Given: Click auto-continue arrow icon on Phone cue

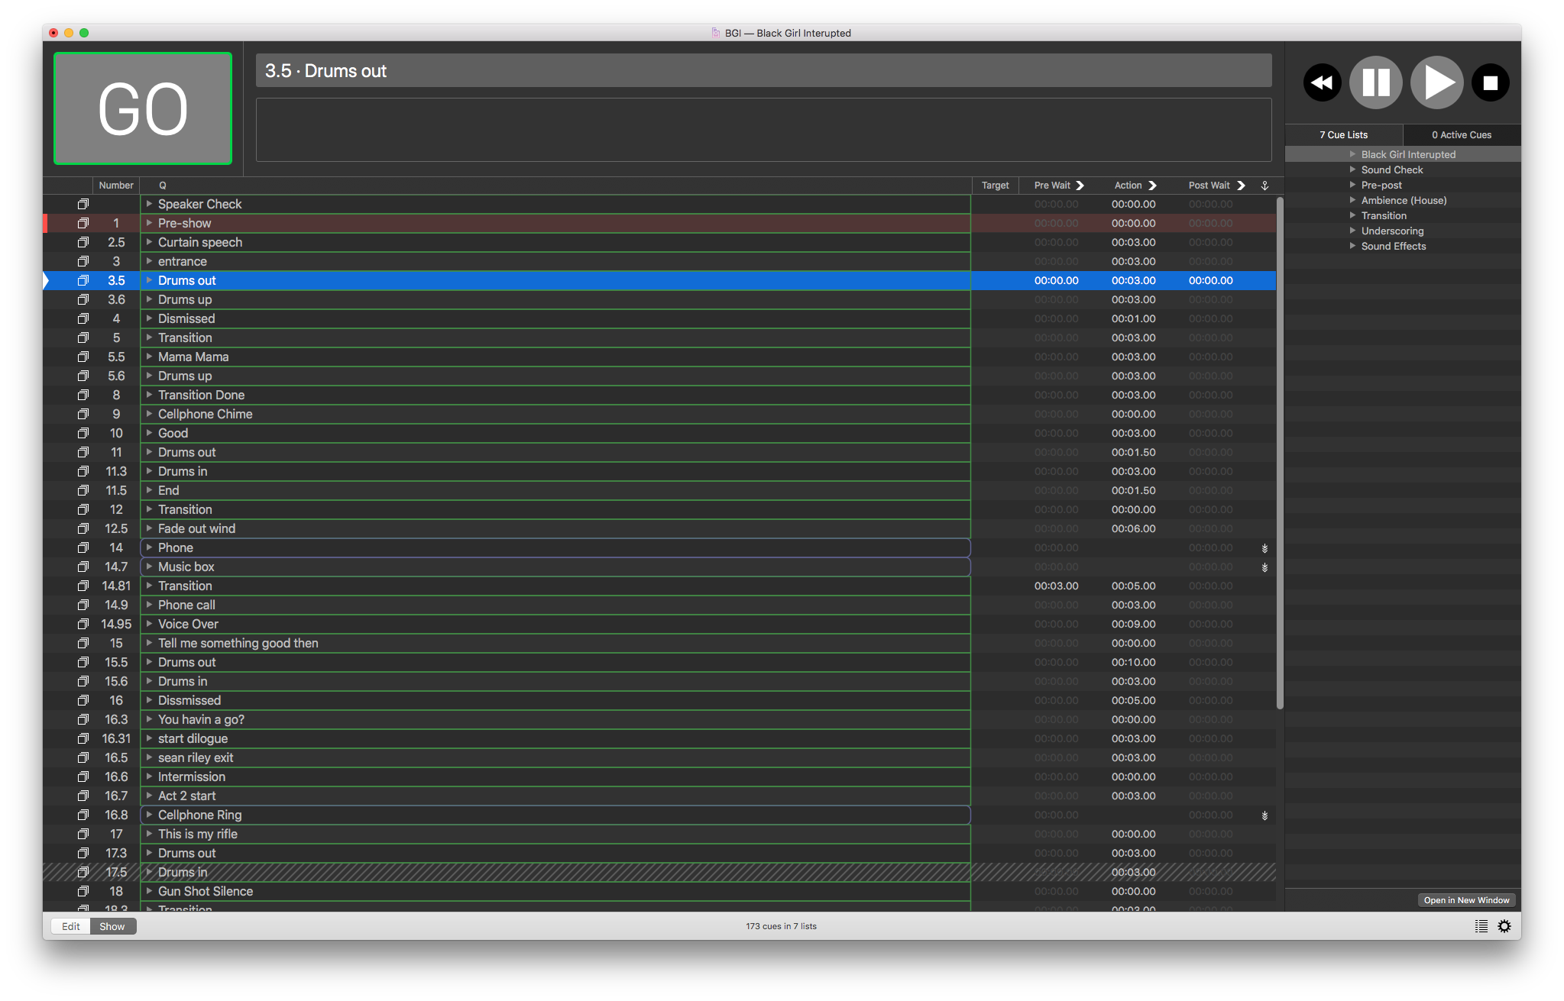Looking at the screenshot, I should pyautogui.click(x=1264, y=548).
